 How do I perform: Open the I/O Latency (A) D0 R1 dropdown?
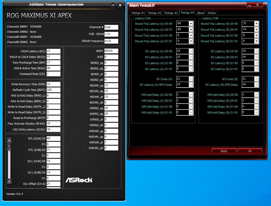pyautogui.click(x=191, y=57)
